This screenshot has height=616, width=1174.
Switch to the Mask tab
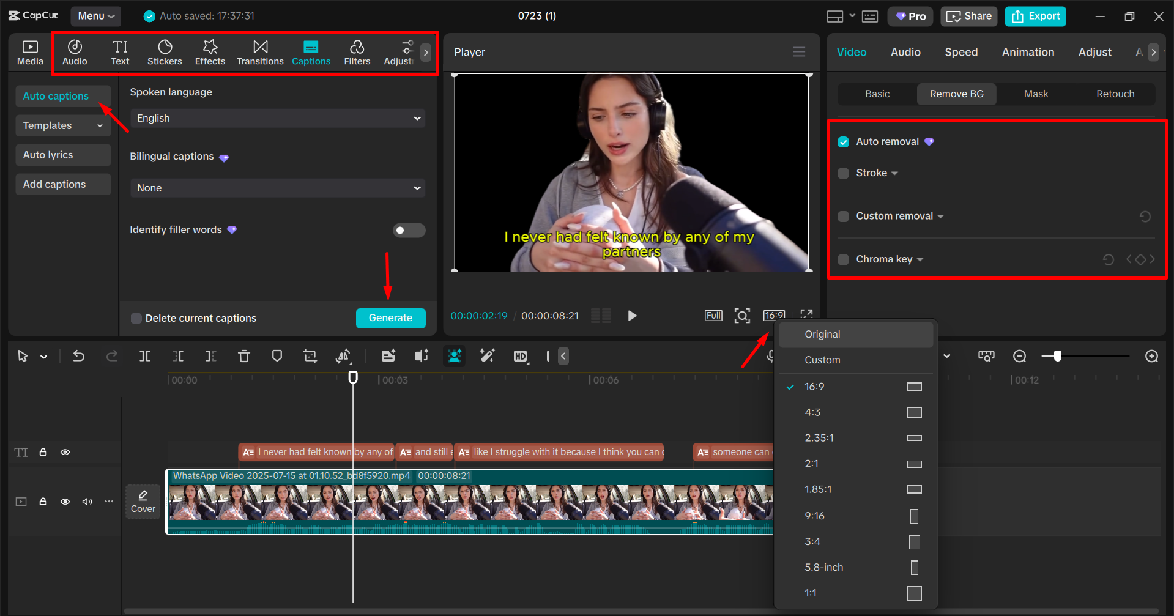pos(1035,94)
